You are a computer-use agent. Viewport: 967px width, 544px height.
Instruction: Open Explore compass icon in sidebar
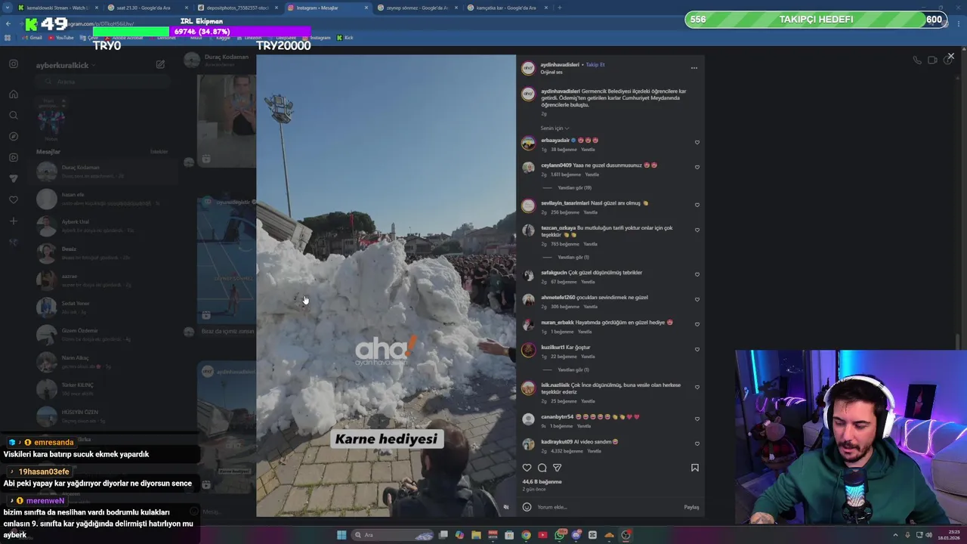[13, 137]
